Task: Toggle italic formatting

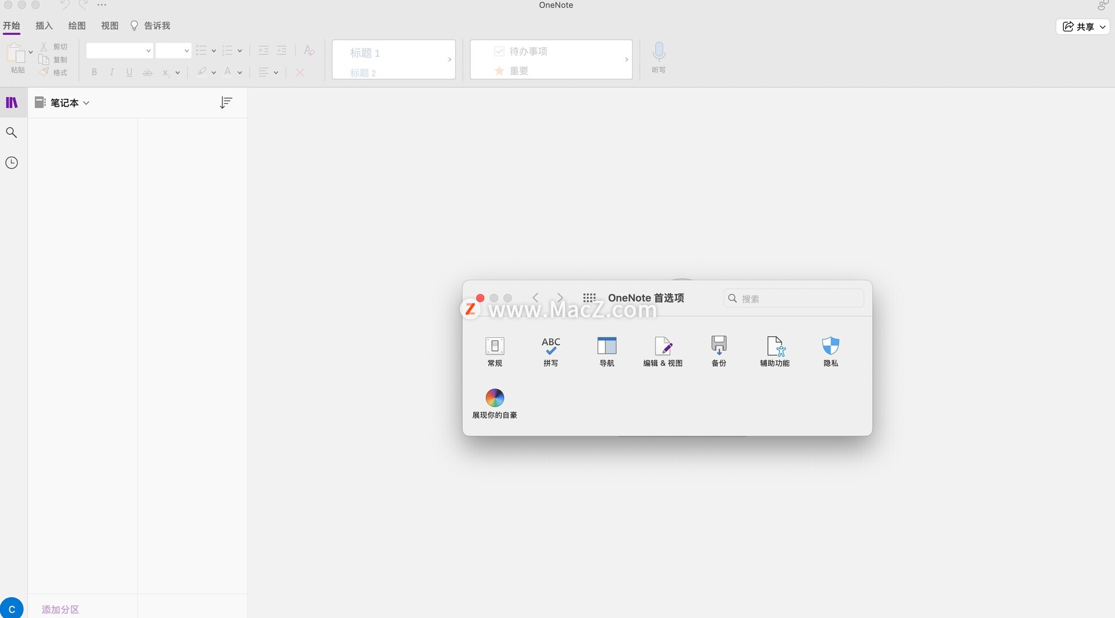Action: point(112,73)
